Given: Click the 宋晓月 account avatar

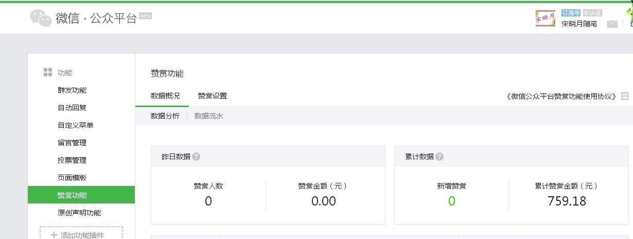Looking at the screenshot, I should pyautogui.click(x=545, y=19).
